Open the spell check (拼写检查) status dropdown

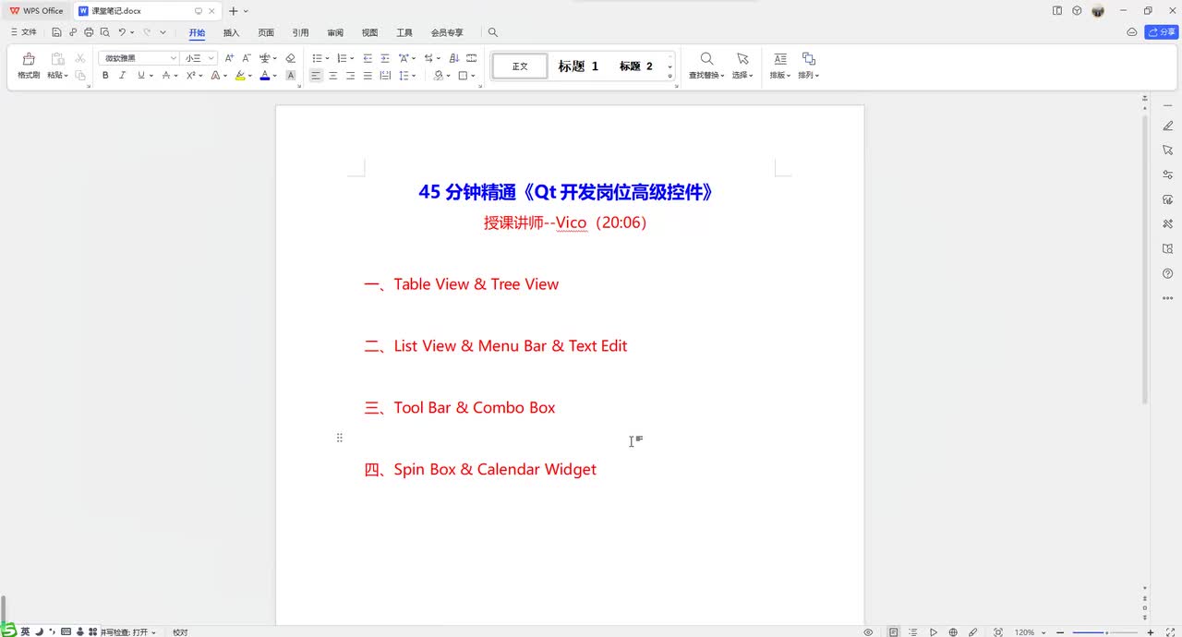(x=128, y=632)
